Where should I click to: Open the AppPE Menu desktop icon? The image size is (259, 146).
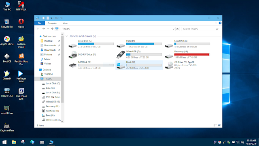(x=7, y=41)
